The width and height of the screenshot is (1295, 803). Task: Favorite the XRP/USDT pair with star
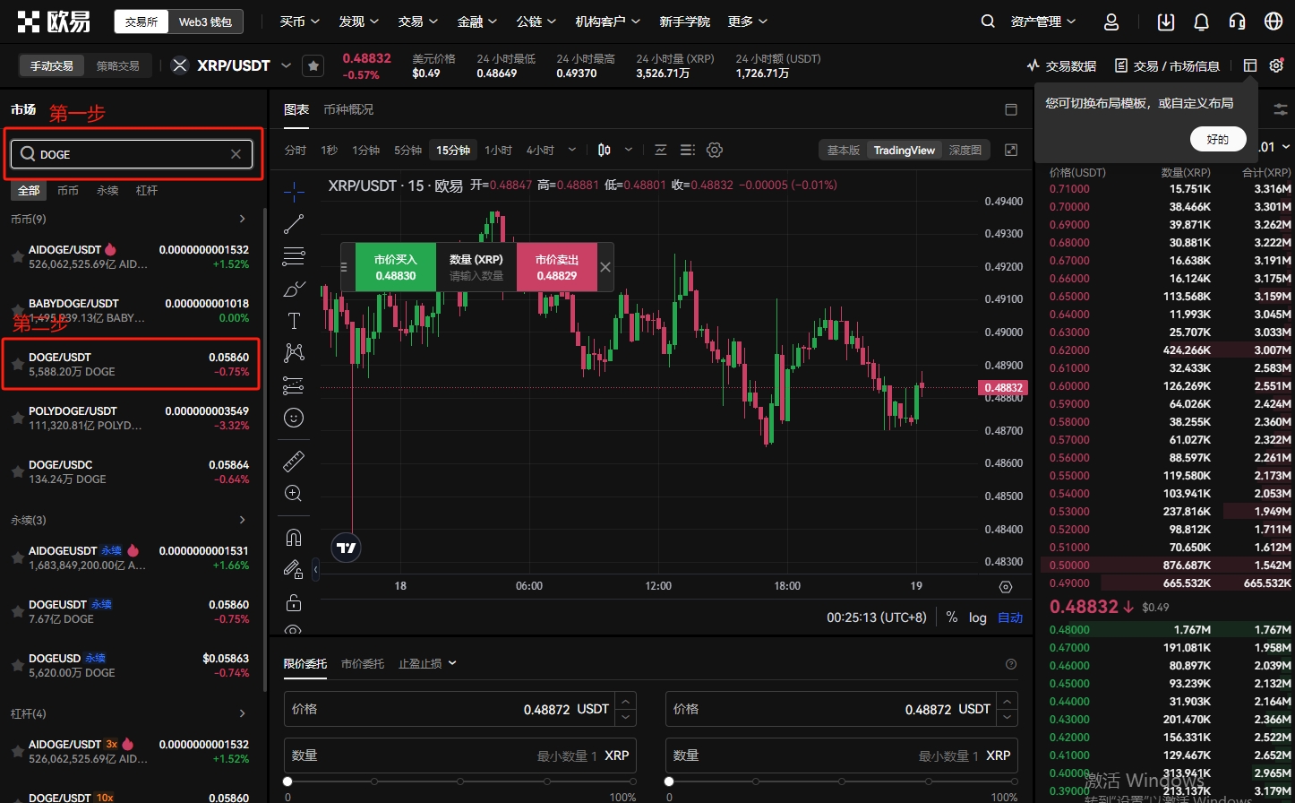pyautogui.click(x=313, y=65)
